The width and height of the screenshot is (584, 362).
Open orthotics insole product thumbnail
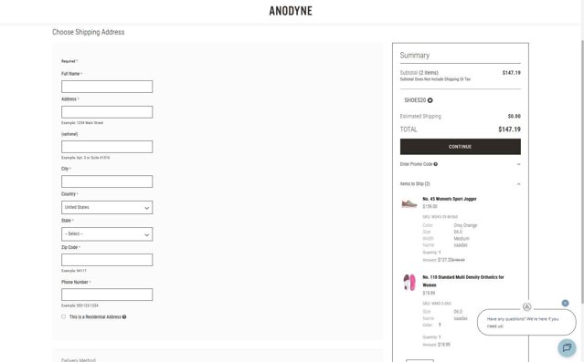point(409,283)
